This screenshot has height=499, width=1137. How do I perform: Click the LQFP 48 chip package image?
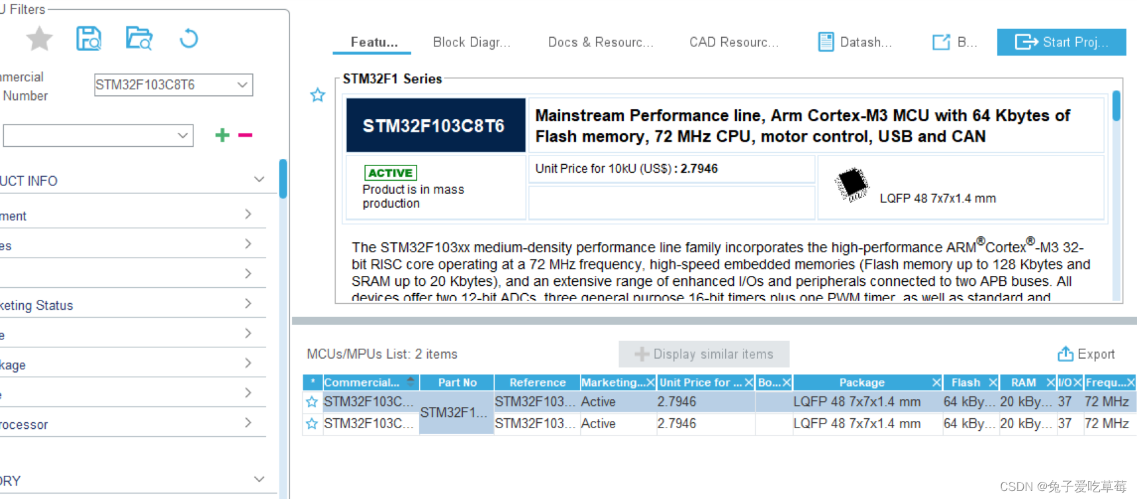[852, 184]
